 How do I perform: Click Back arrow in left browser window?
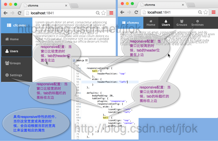click(6, 13)
